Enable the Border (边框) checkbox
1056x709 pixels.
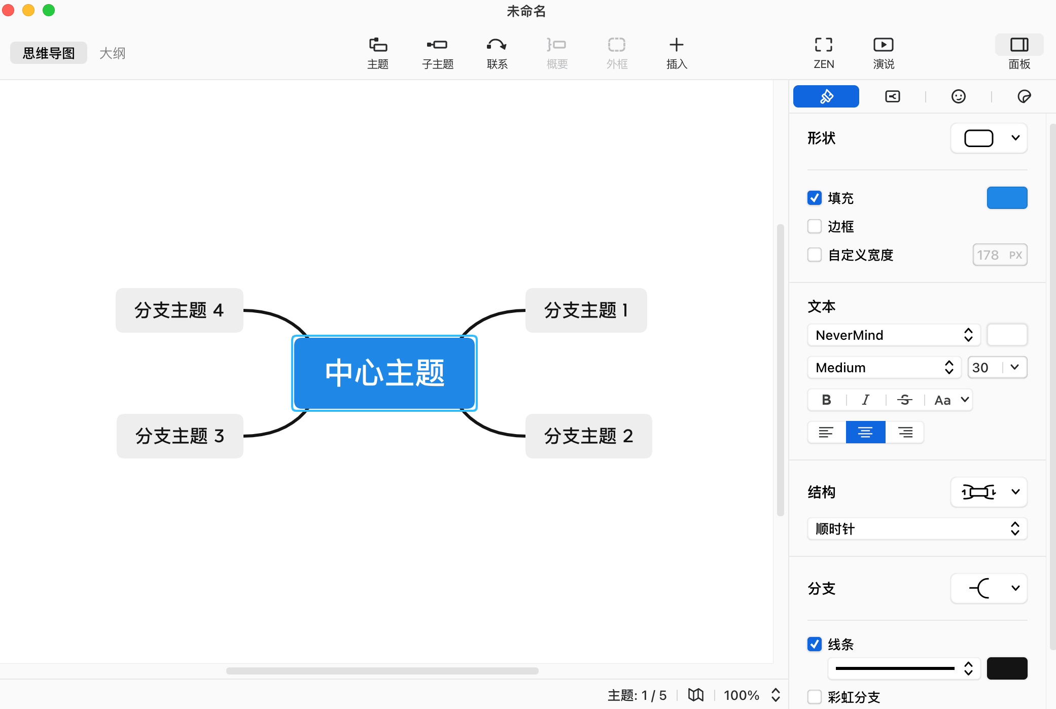tap(815, 226)
